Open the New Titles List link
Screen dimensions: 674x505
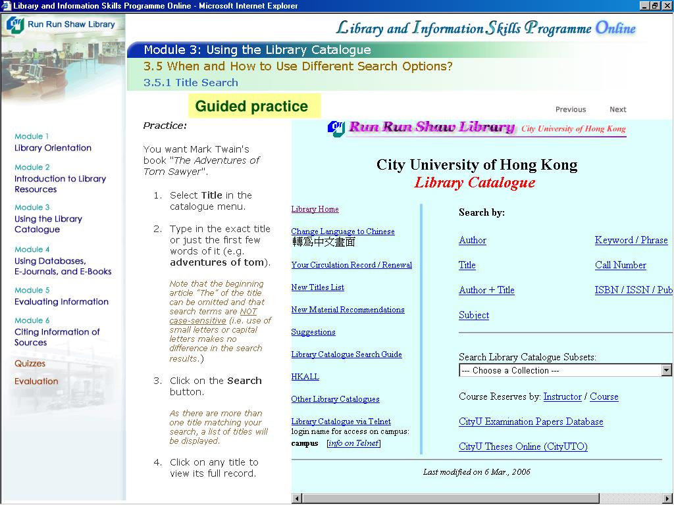pyautogui.click(x=318, y=287)
